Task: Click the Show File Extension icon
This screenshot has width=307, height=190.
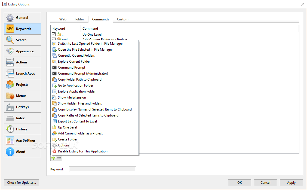Action: pyautogui.click(x=54, y=97)
